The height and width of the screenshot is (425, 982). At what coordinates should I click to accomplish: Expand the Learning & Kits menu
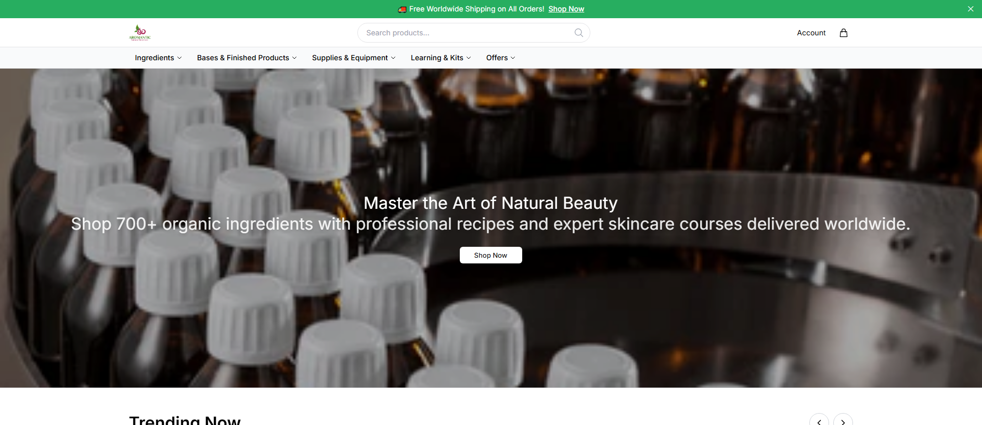tap(441, 58)
